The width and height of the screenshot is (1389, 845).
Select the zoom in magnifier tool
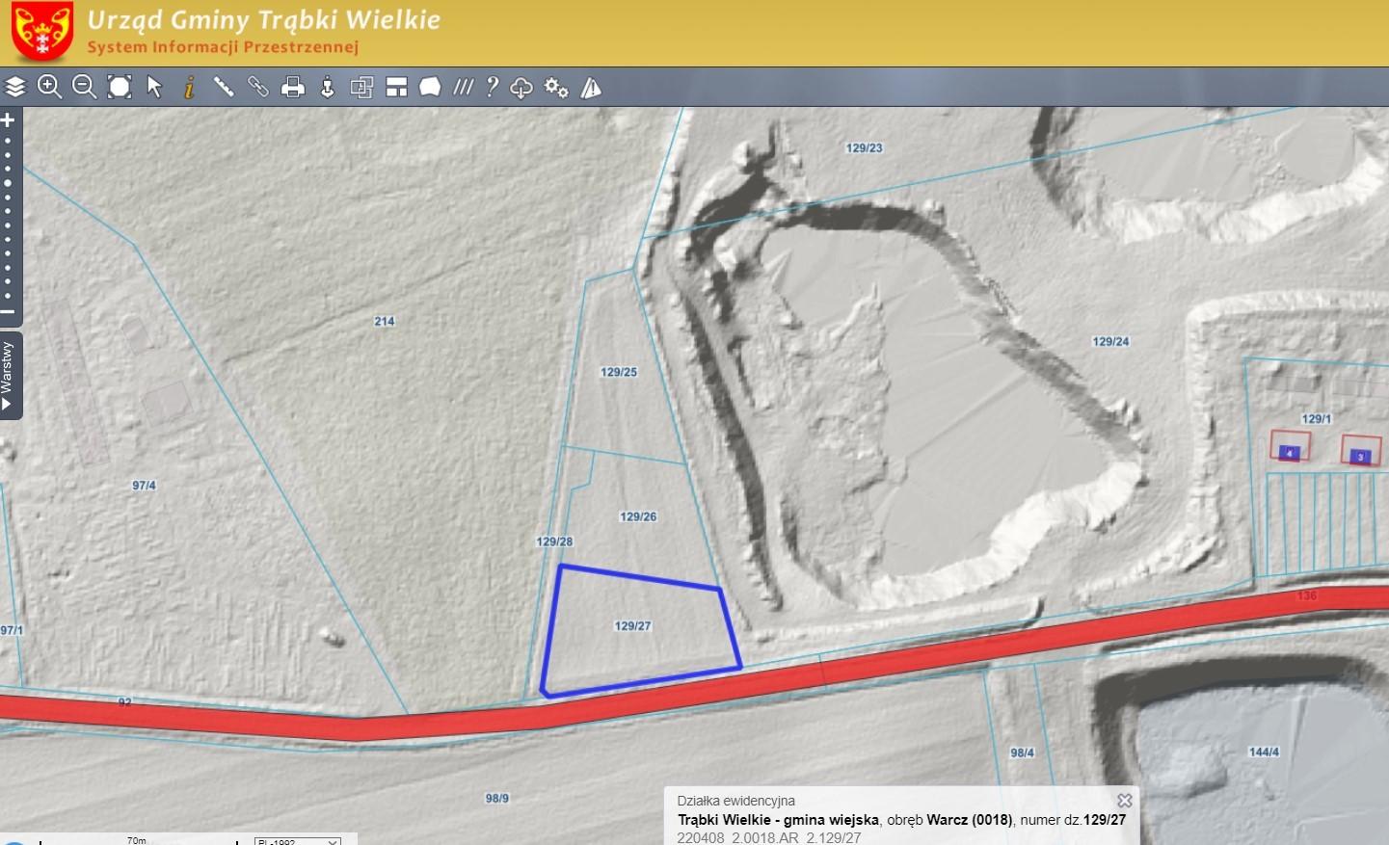tap(49, 87)
